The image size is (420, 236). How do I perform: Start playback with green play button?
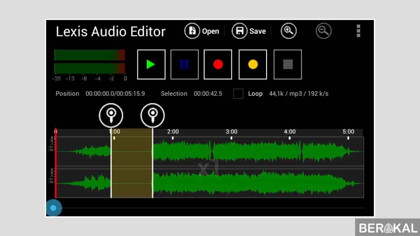point(151,65)
